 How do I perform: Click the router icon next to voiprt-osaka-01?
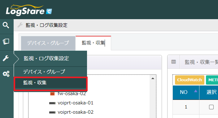(52, 103)
